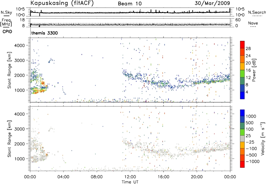Click the Beam 10 label

tap(130, 4)
